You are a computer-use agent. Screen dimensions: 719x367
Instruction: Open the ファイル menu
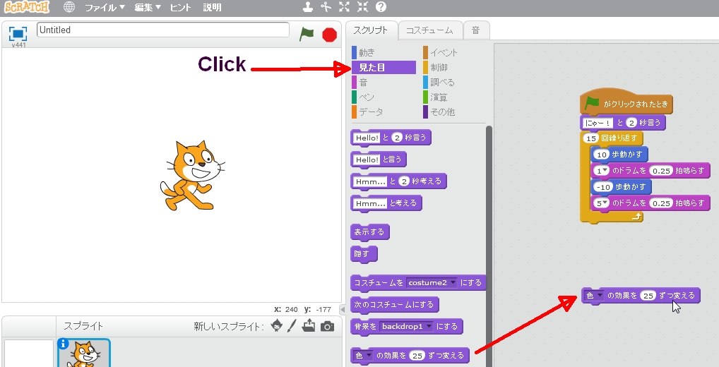(x=105, y=7)
